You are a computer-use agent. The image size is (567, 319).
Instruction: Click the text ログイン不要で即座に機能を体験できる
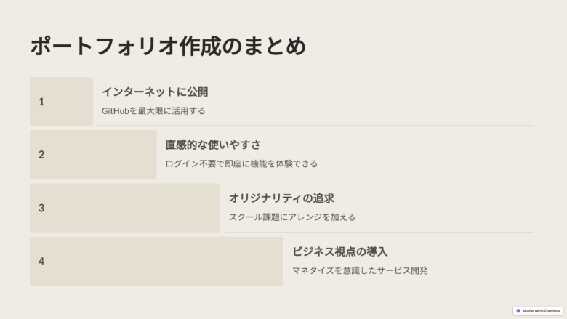[x=241, y=164]
